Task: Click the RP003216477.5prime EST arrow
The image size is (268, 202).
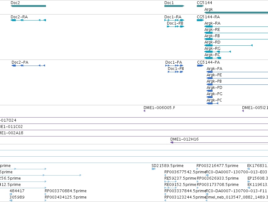Action: tap(197, 169)
